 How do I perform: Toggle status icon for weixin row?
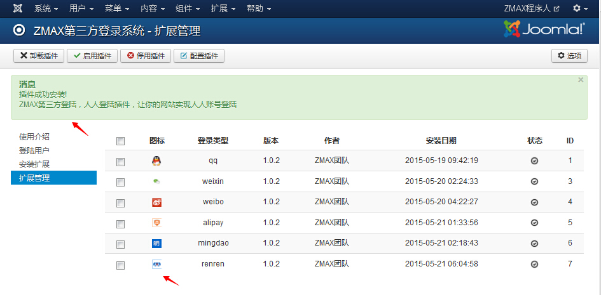click(534, 181)
